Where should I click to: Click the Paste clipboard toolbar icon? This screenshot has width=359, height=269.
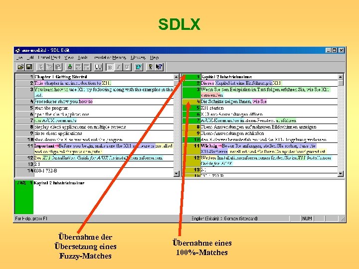pyautogui.click(x=58, y=67)
